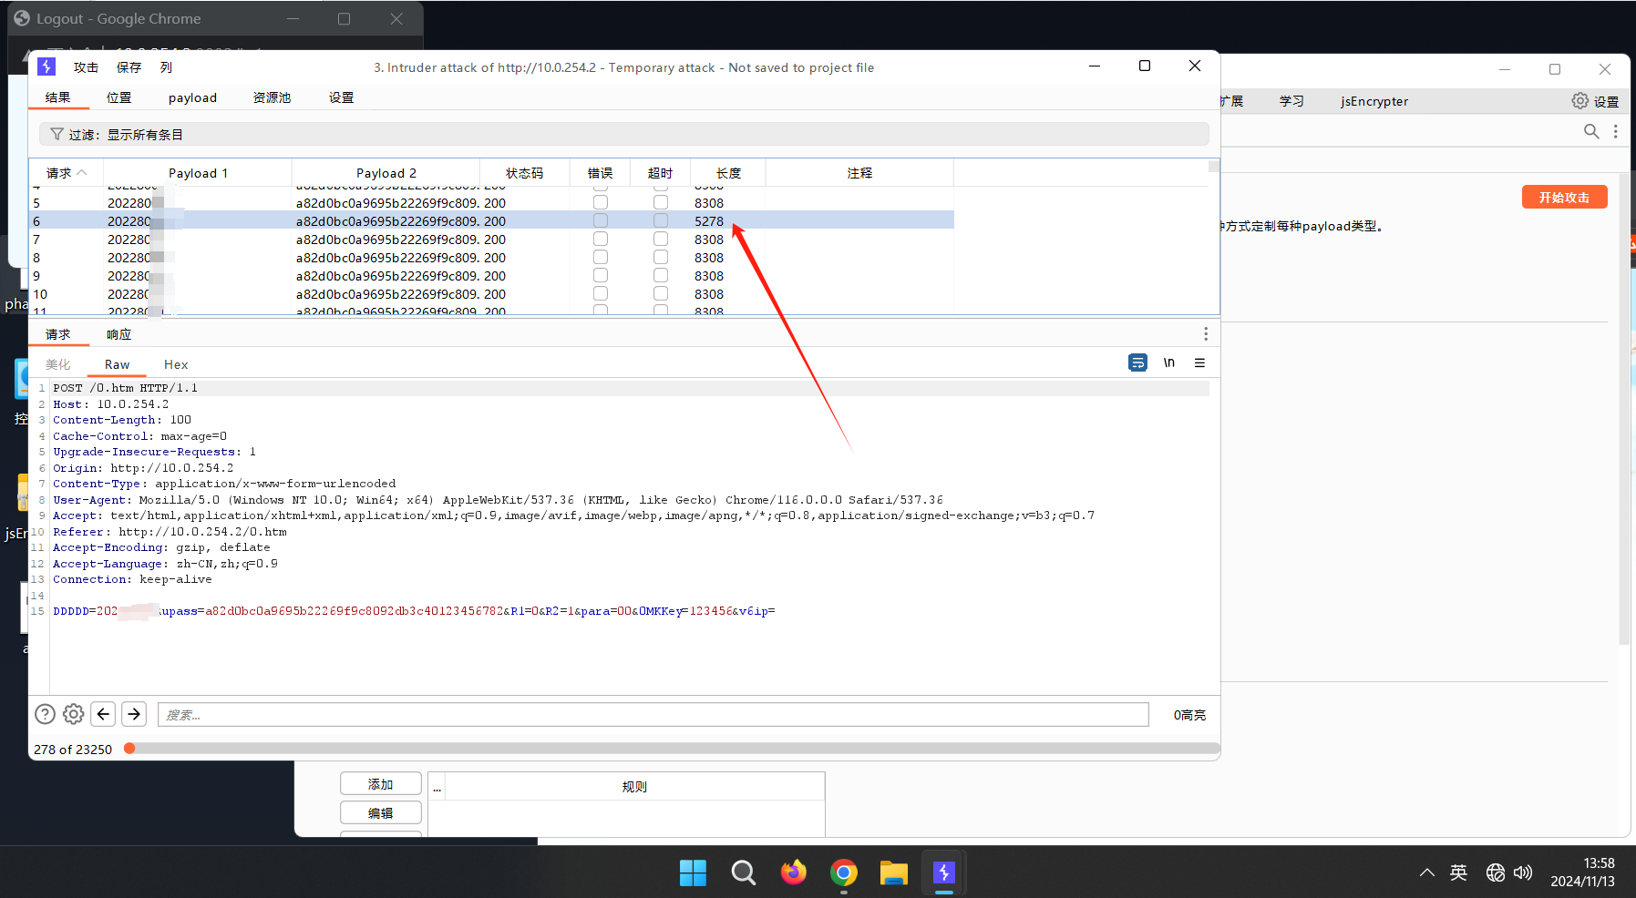
Task: Toggle the 超时 checkbox in request row 7
Action: click(661, 239)
